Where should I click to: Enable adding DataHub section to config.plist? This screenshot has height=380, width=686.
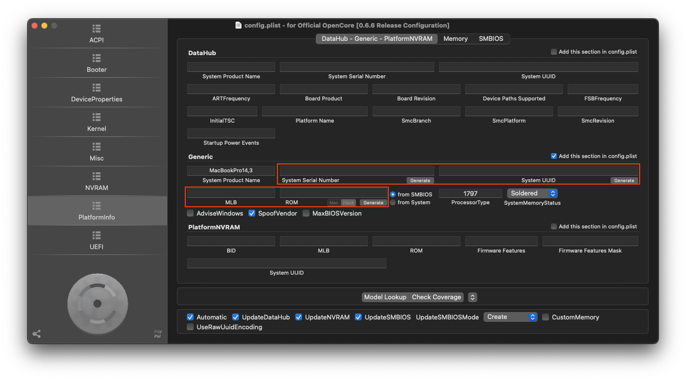[x=554, y=52]
